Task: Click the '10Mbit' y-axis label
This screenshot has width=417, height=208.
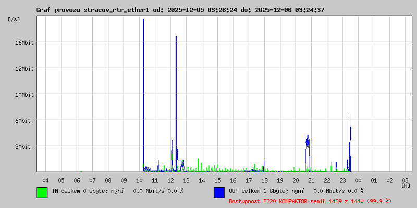Action: [x=24, y=95]
